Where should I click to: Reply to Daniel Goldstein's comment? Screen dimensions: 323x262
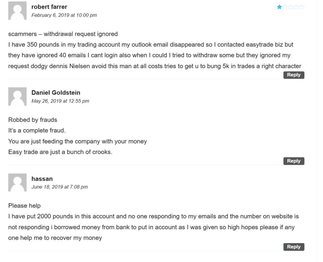(294, 161)
